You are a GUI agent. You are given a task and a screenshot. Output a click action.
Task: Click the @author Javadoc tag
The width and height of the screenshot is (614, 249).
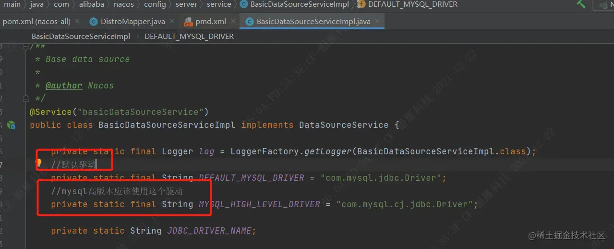click(x=64, y=86)
